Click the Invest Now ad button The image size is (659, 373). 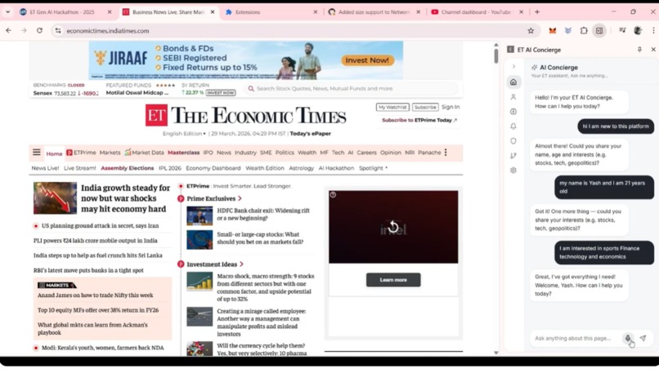click(x=367, y=60)
